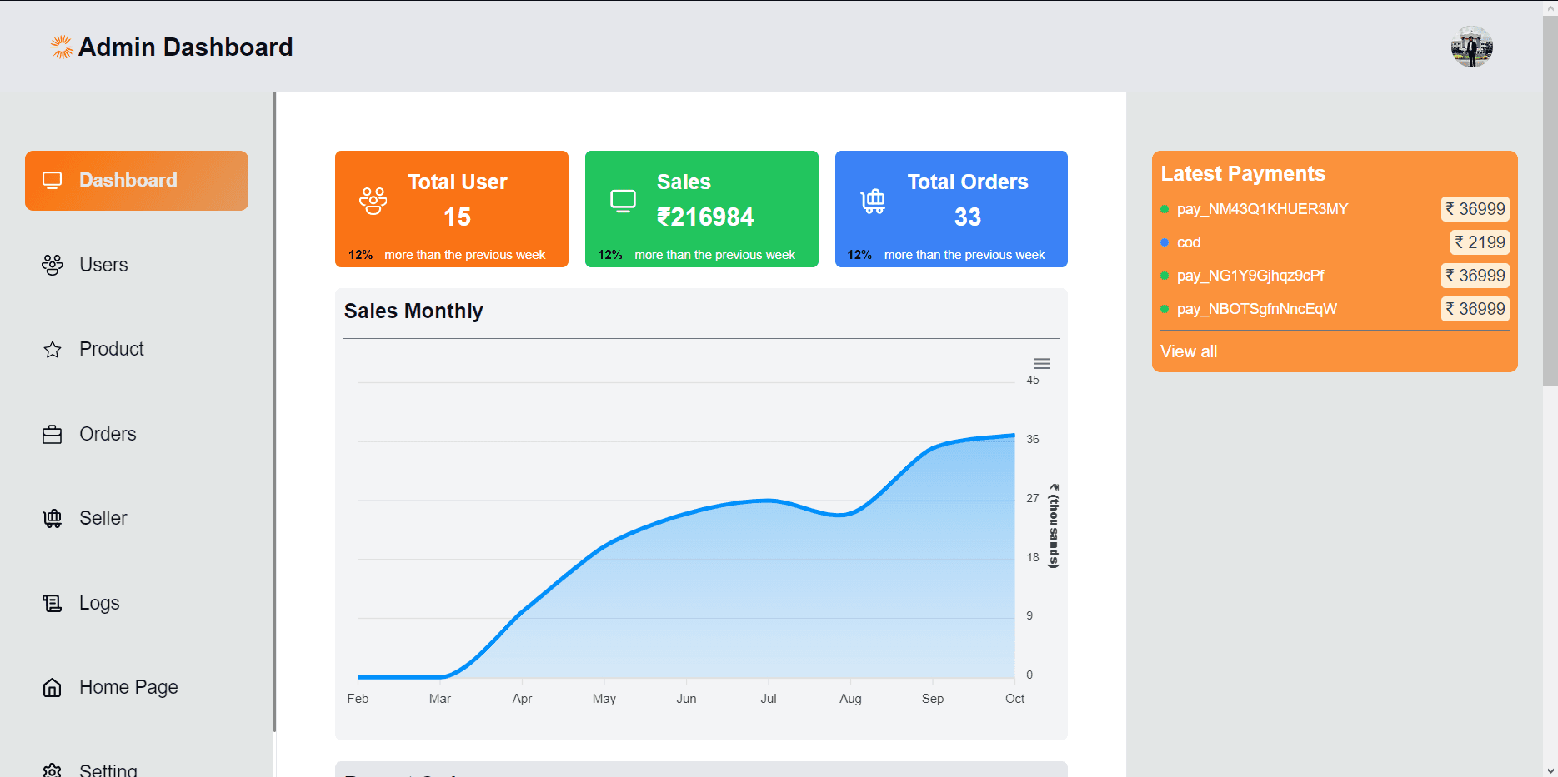This screenshot has width=1558, height=777.
Task: Open payment pay_NM43Q1KHUER3MY
Action: click(x=1261, y=209)
